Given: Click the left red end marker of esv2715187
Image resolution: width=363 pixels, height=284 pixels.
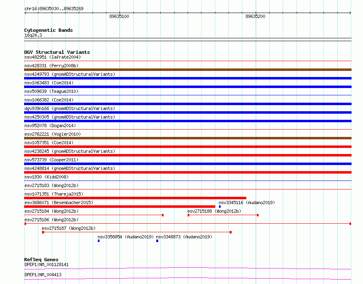Looking at the screenshot, I should [x=43, y=232].
